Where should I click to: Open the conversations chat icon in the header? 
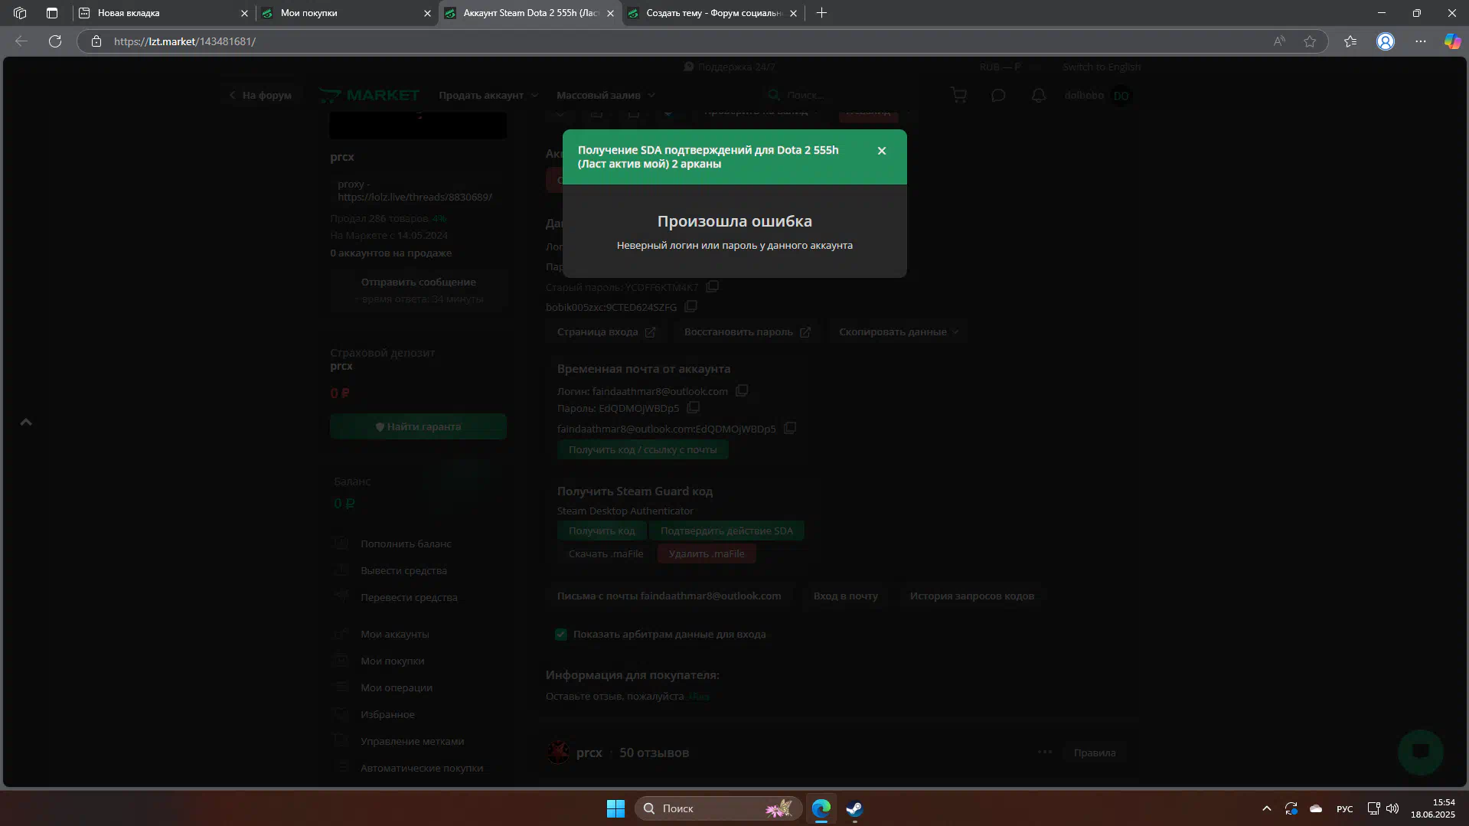(998, 95)
